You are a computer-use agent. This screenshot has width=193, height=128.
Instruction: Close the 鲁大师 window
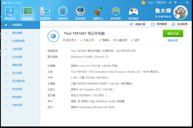pos(187,2)
